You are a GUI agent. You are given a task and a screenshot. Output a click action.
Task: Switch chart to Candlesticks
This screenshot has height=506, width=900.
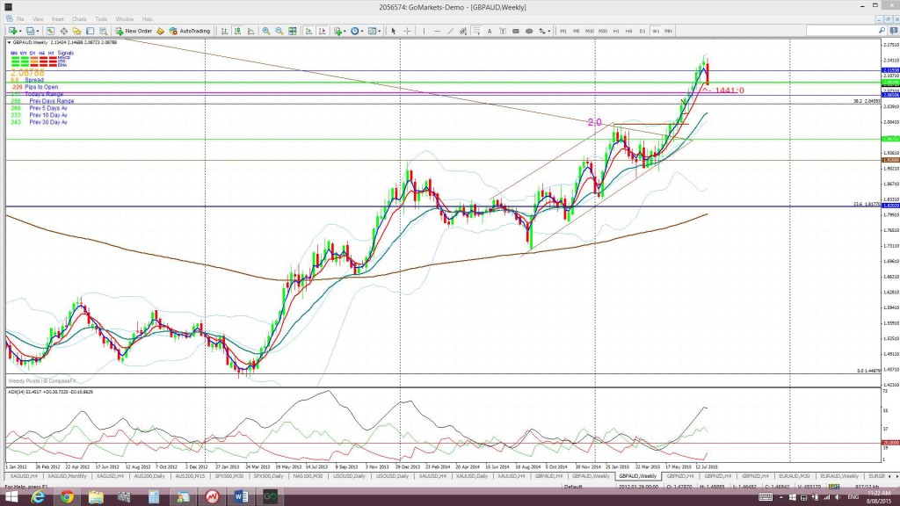(x=237, y=31)
